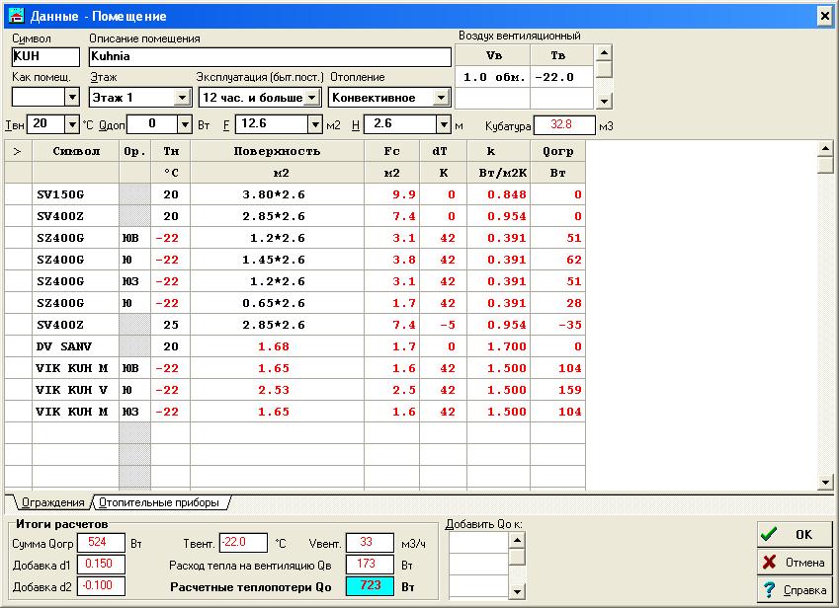The height and width of the screenshot is (608, 839).
Task: Switch to Отопительные приборы tab
Action: [x=159, y=502]
